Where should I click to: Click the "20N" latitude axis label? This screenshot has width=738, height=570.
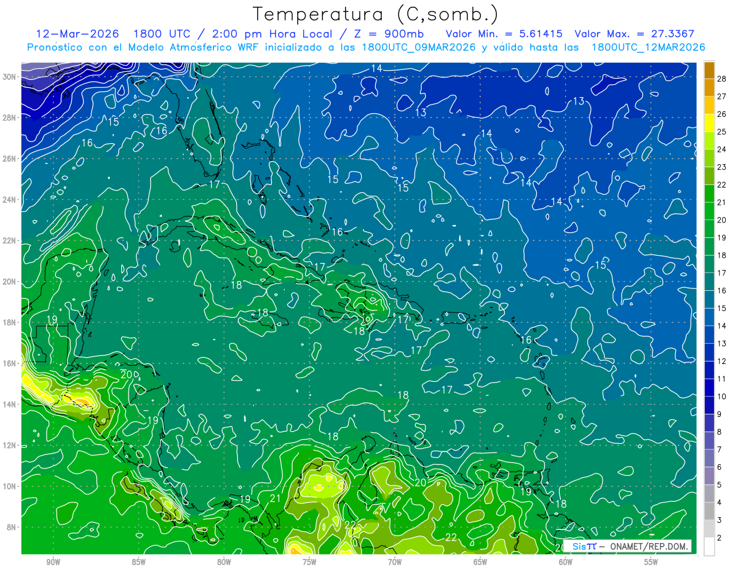(10, 281)
